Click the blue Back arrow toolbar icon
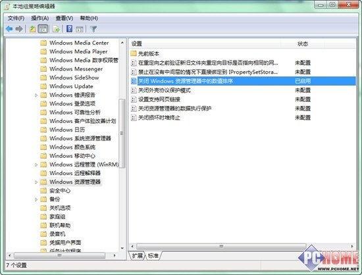 coord(9,29)
